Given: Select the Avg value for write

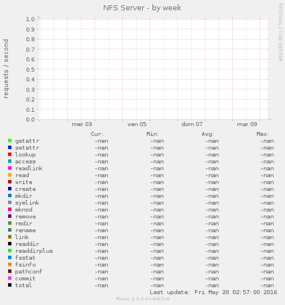Looking at the screenshot, I should click(212, 182).
